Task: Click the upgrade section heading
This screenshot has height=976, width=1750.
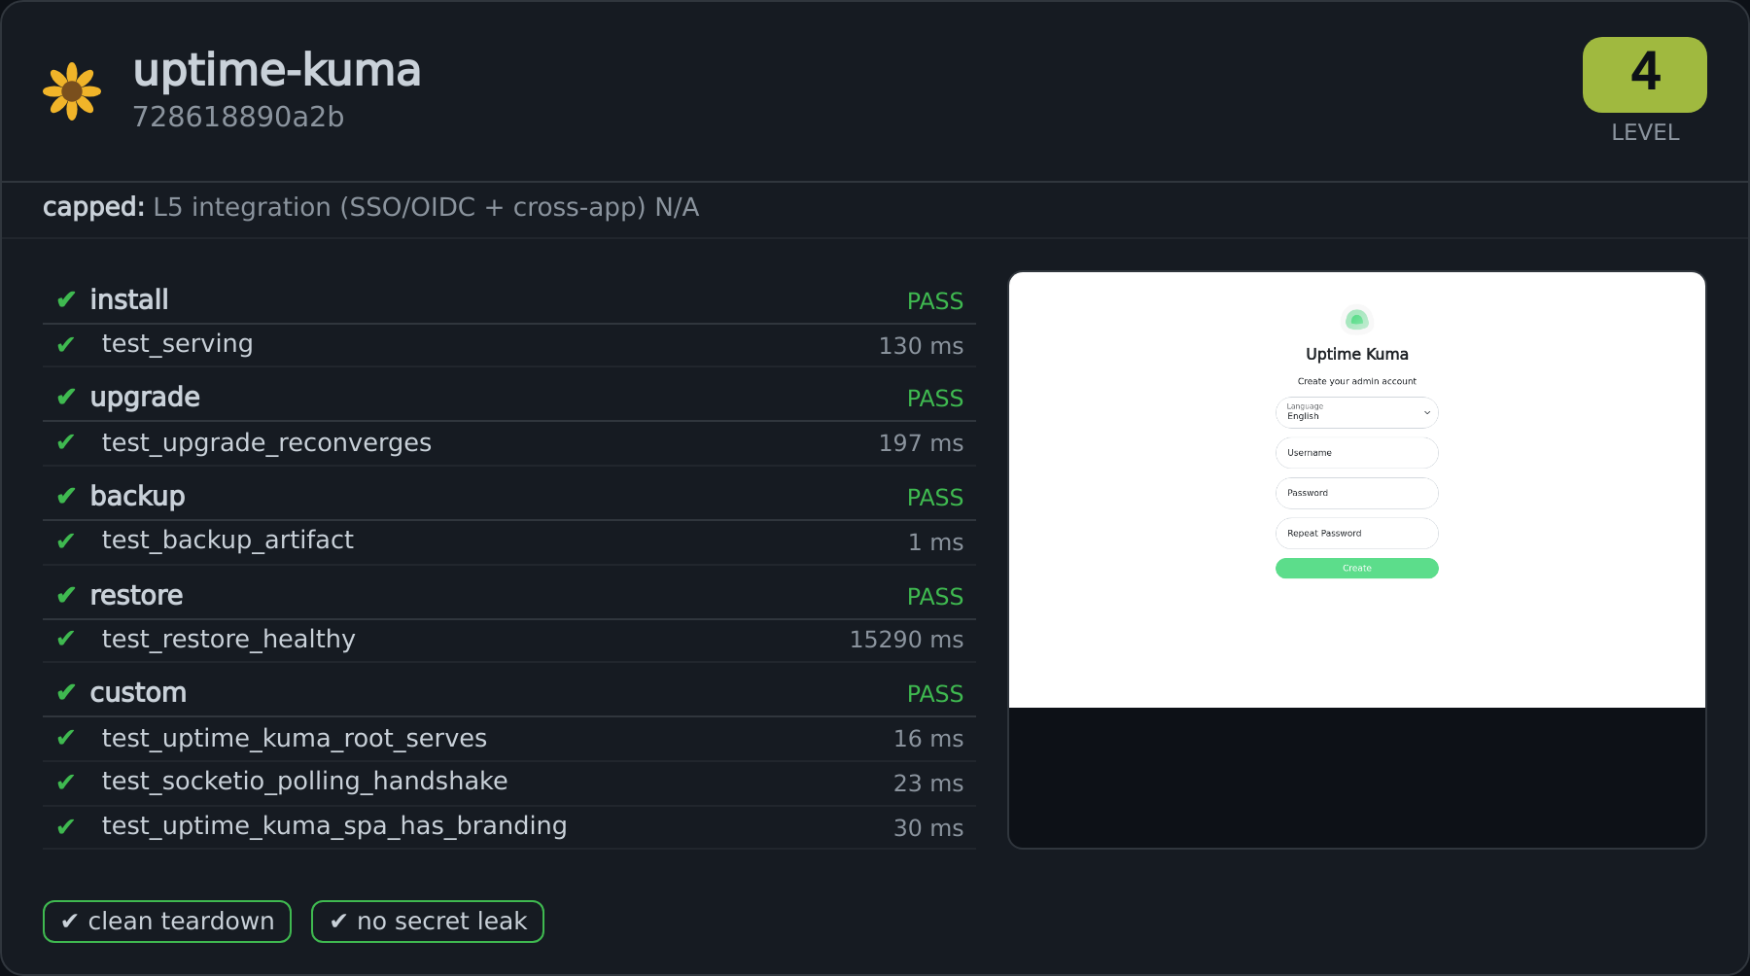Action: [x=145, y=398]
